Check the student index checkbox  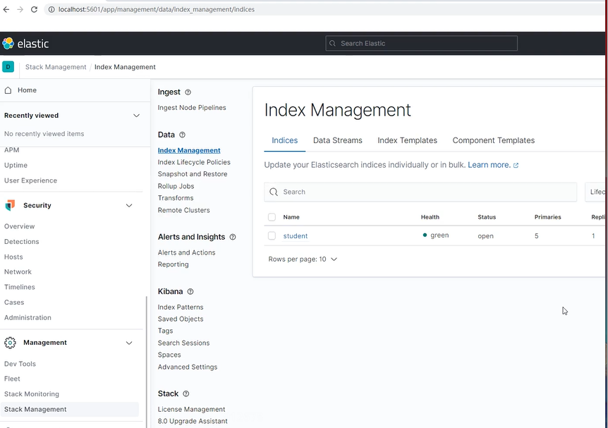(272, 236)
